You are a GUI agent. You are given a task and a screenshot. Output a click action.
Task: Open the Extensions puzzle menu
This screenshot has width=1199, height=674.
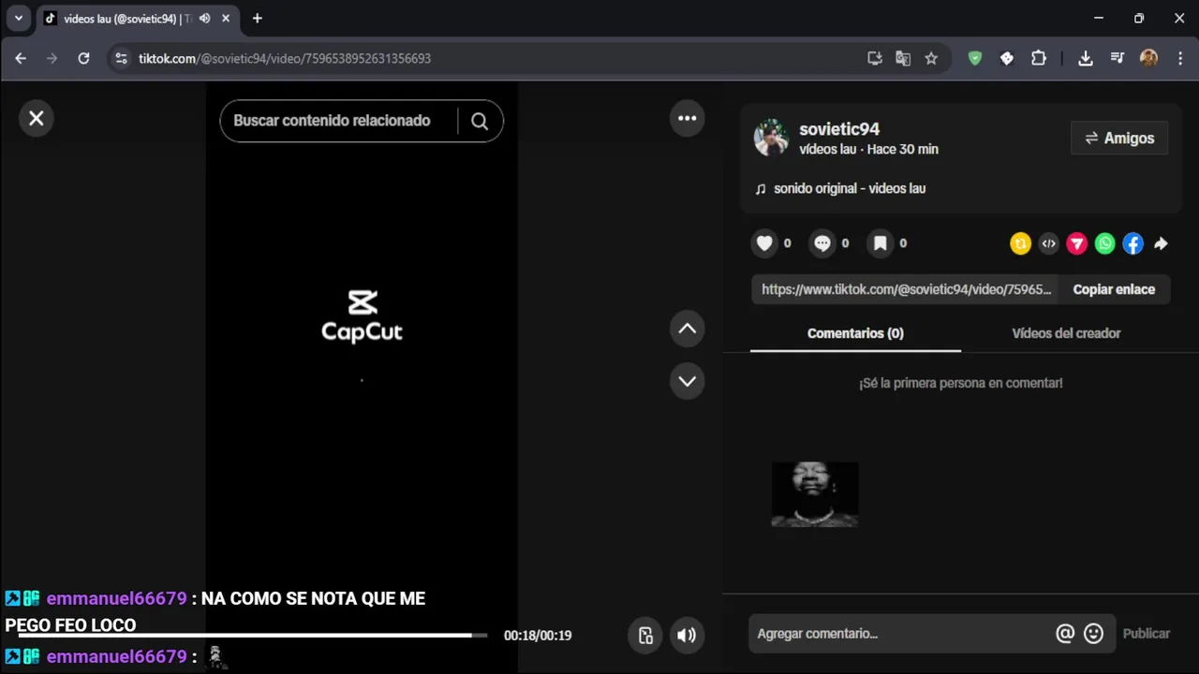pyautogui.click(x=1039, y=58)
